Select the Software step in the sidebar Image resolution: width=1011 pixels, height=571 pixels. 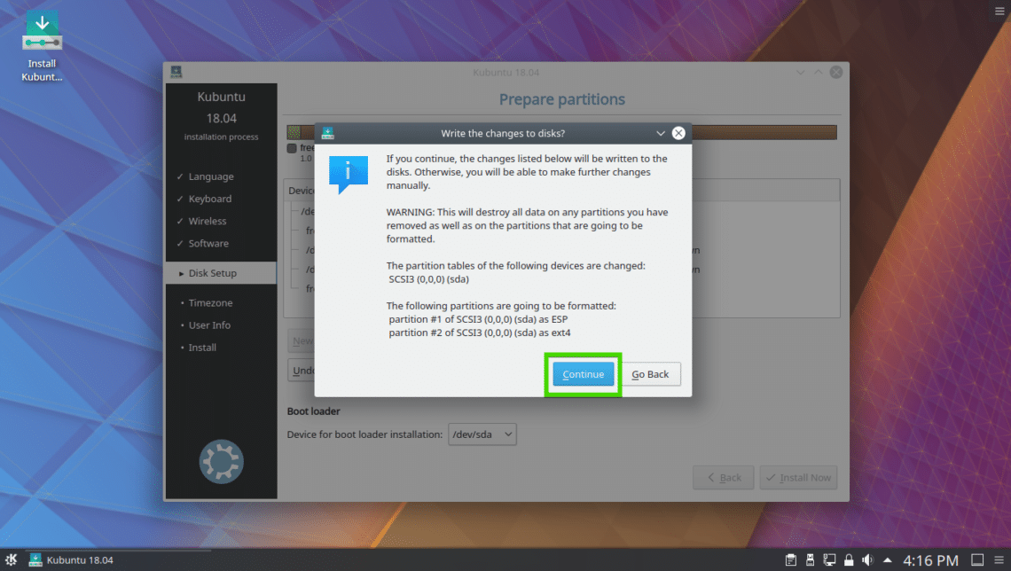[x=208, y=244]
